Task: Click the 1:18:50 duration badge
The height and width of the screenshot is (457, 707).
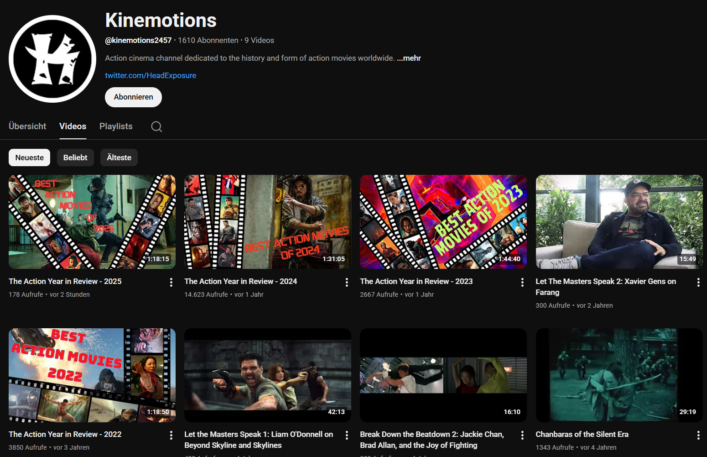Action: click(x=158, y=412)
